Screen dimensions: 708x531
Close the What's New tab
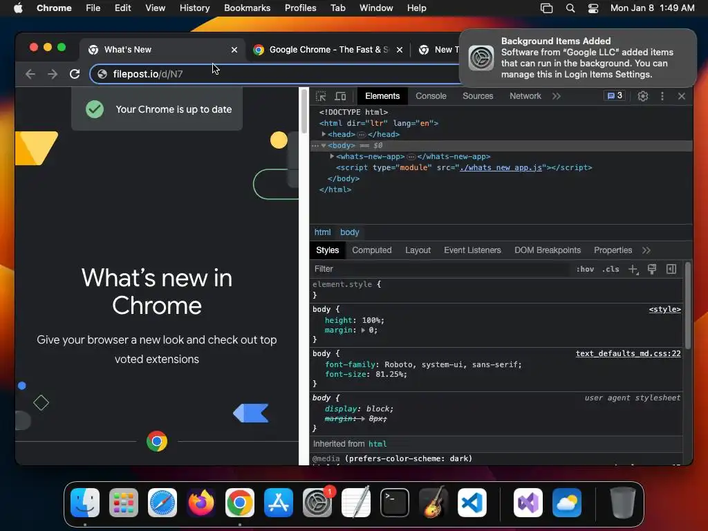click(x=234, y=50)
